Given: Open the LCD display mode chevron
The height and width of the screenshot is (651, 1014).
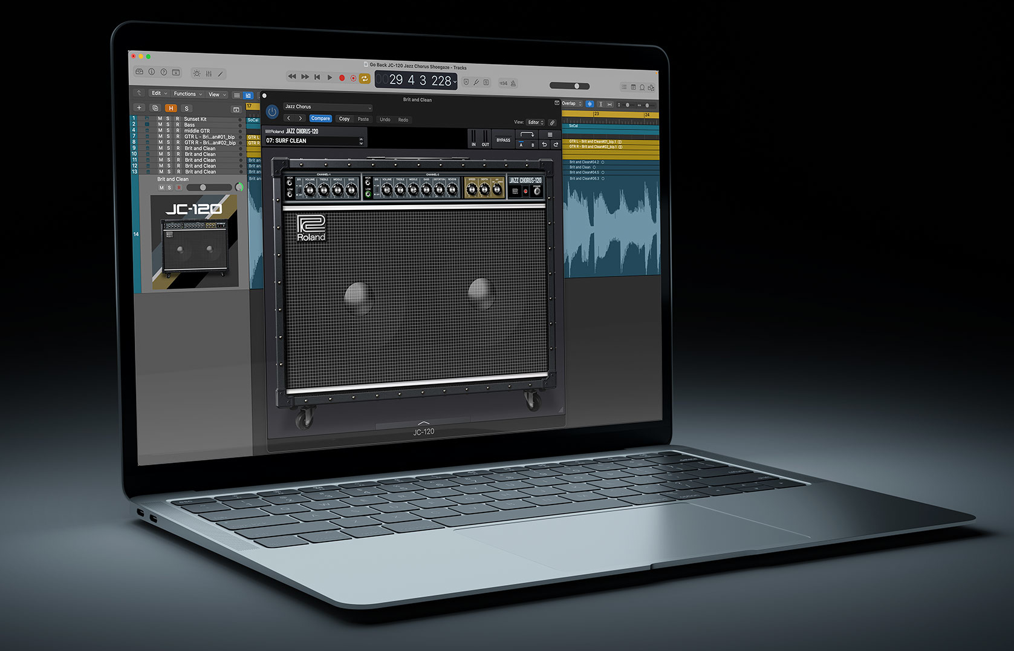Looking at the screenshot, I should [x=455, y=82].
